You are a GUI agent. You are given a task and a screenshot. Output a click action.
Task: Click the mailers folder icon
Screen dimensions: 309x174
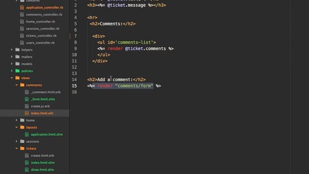coord(17,57)
